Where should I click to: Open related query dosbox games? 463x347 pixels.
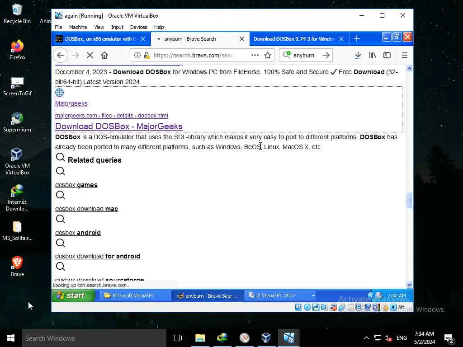(76, 185)
